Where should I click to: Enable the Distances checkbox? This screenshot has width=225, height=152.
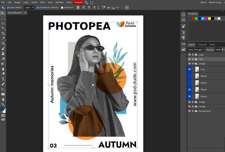pyautogui.click(x=62, y=8)
